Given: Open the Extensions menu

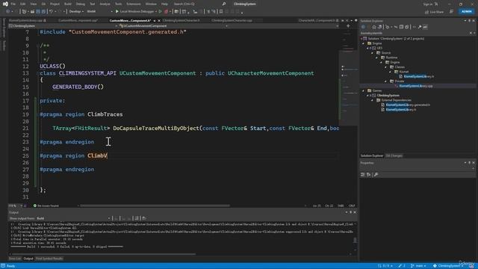Looking at the screenshot, I should tap(134, 4).
